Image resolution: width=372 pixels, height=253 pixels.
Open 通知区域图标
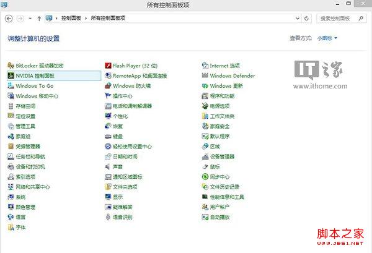tap(123, 176)
